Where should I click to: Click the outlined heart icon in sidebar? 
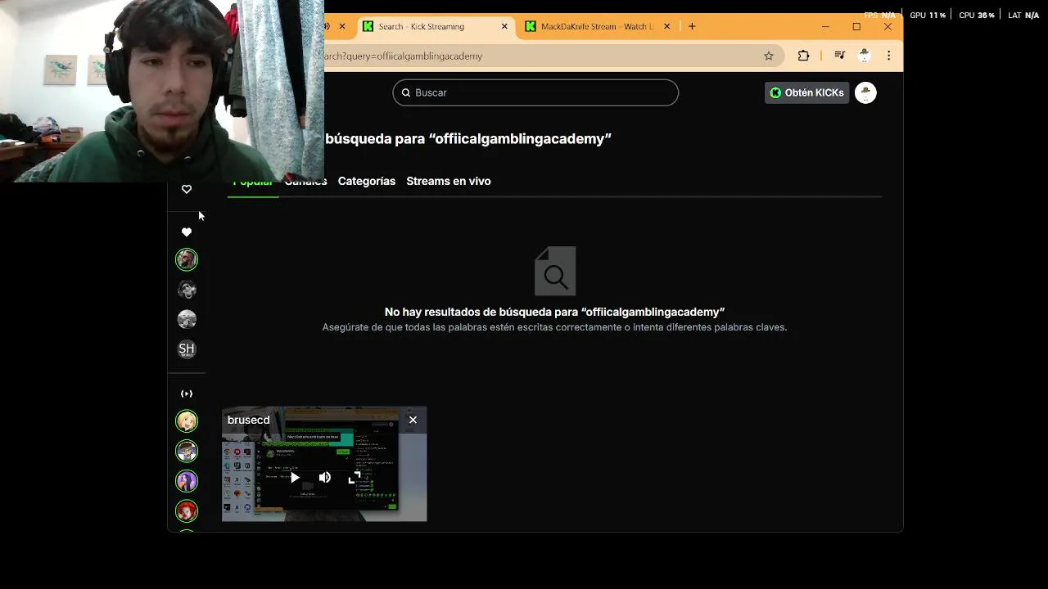(x=187, y=189)
